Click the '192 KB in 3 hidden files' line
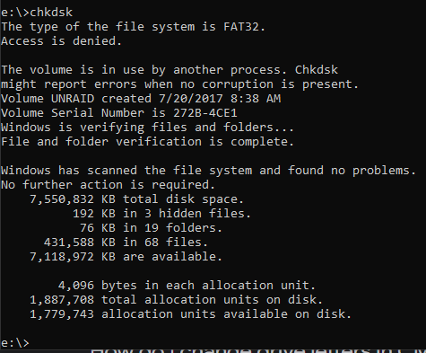Image resolution: width=426 pixels, height=353 pixels. pyautogui.click(x=161, y=214)
